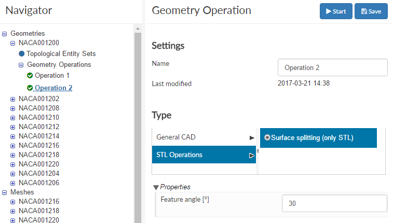Click the arrow icon next to General CAD
Image resolution: width=393 pixels, height=223 pixels.
click(252, 137)
